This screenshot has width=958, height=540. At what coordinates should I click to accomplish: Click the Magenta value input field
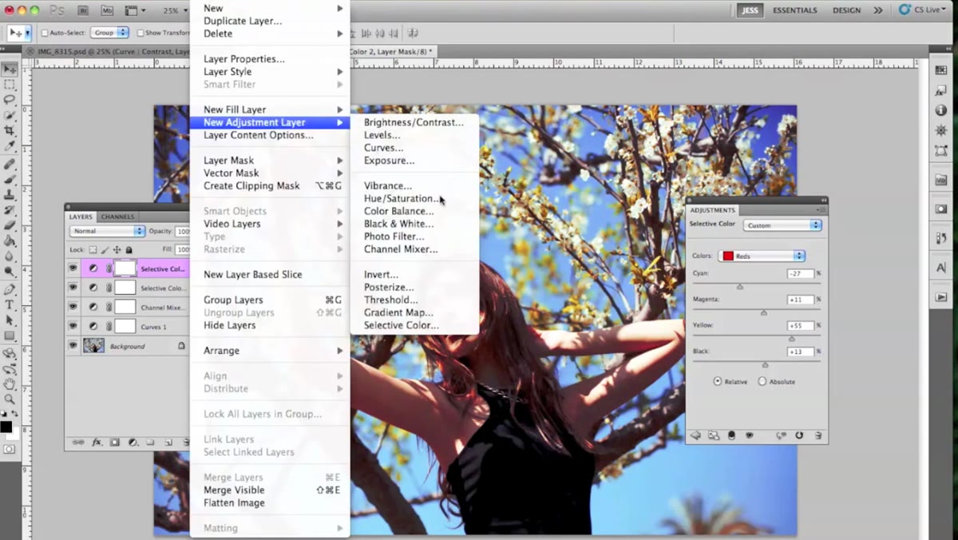coord(800,300)
